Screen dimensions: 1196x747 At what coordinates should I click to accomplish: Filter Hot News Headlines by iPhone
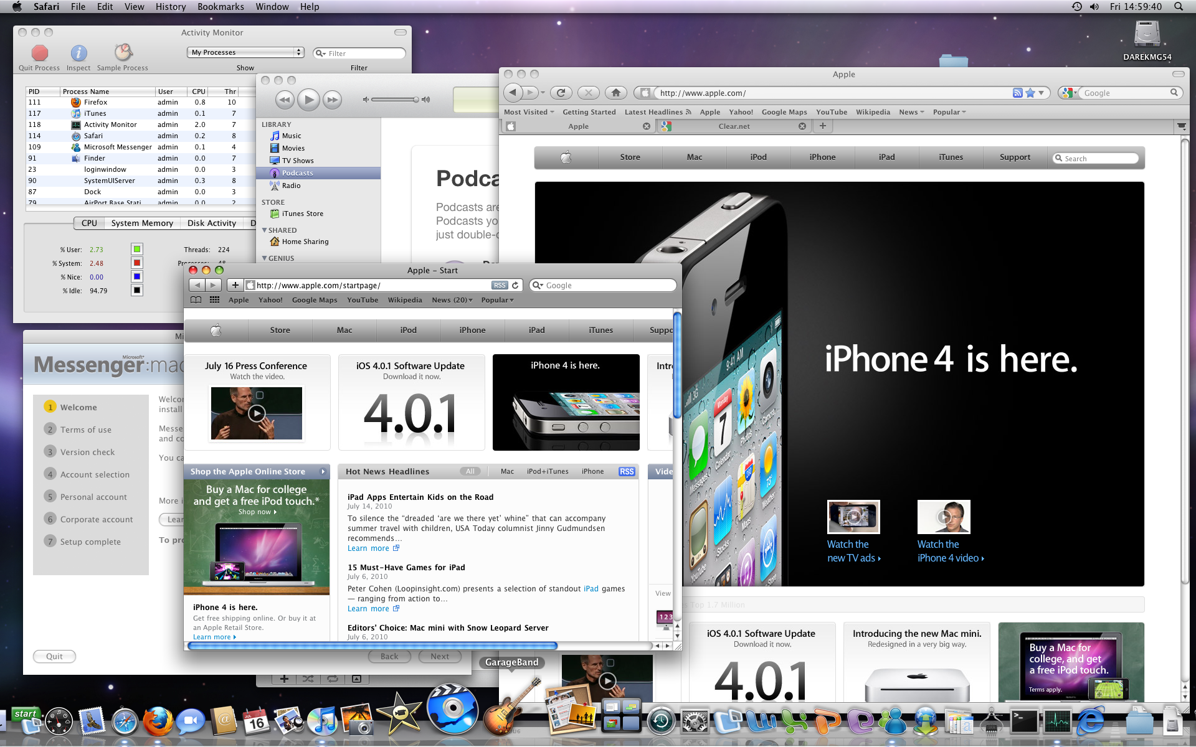592,471
